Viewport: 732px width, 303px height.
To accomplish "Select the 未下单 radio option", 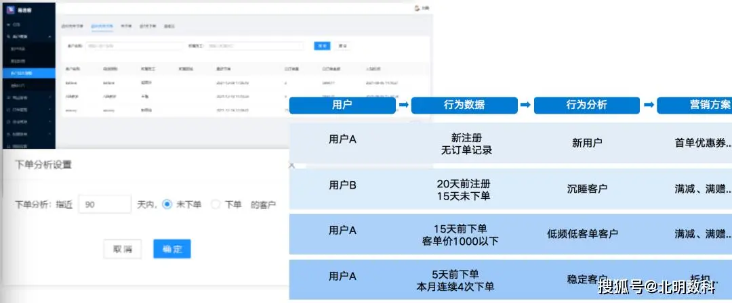I will click(x=167, y=204).
